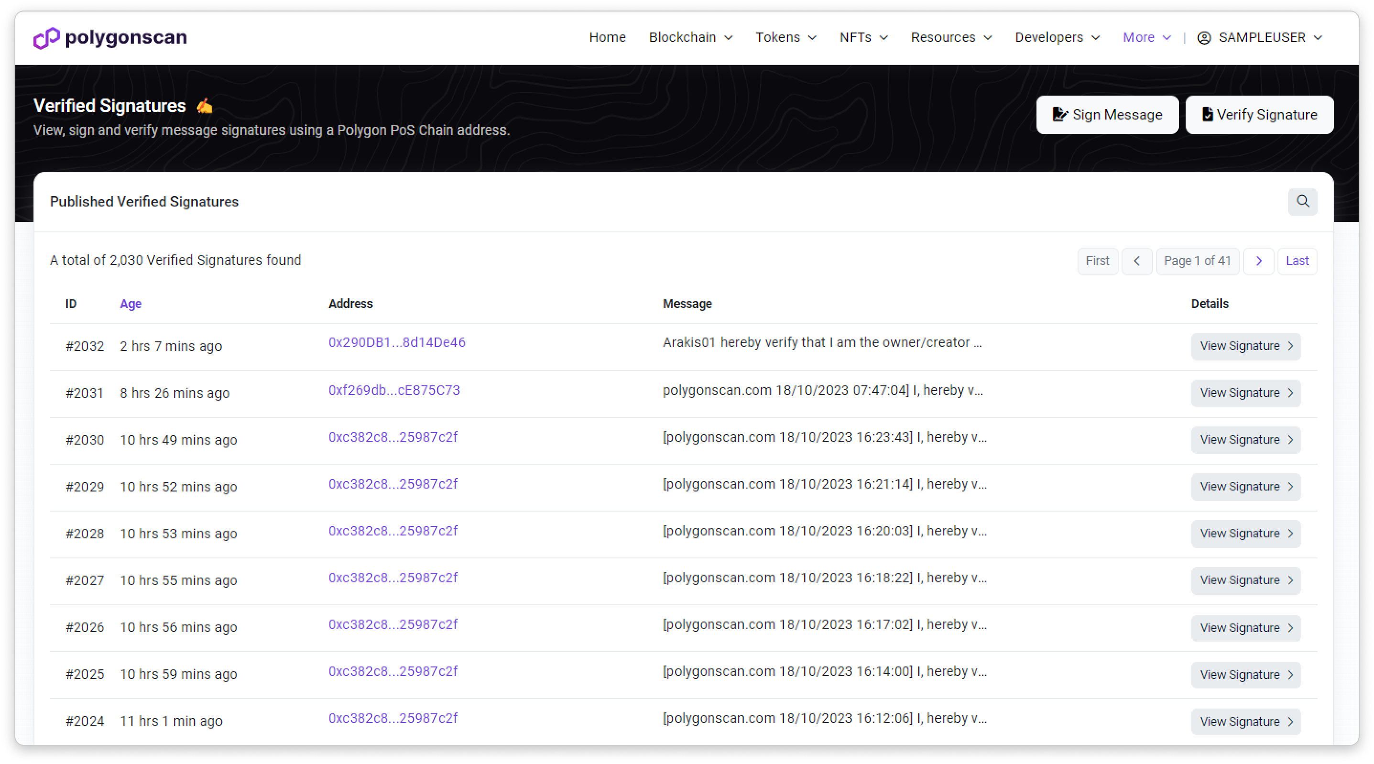Select message with timestamp 16:23:43
1374x764 pixels.
(825, 437)
